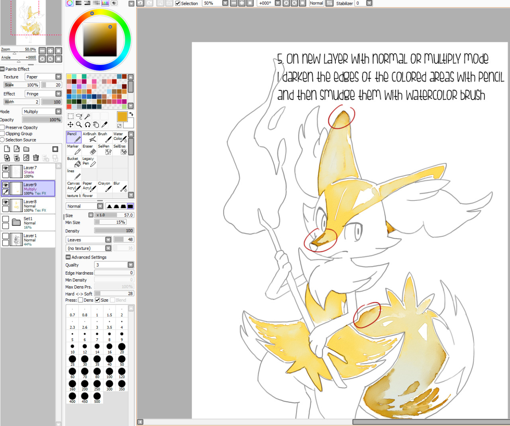Hide Layer8 using its eye icon
This screenshot has width=510, height=426.
[x=6, y=202]
